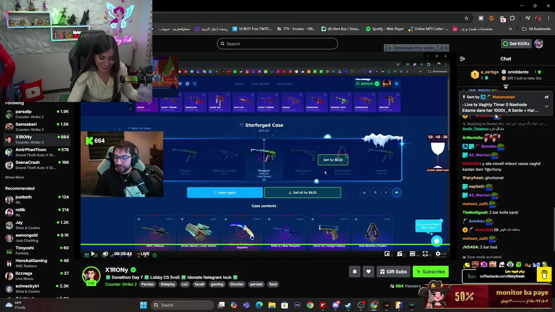The height and width of the screenshot is (312, 555).
Task: Show more bookmarks with double chevron
Action: click(510, 29)
